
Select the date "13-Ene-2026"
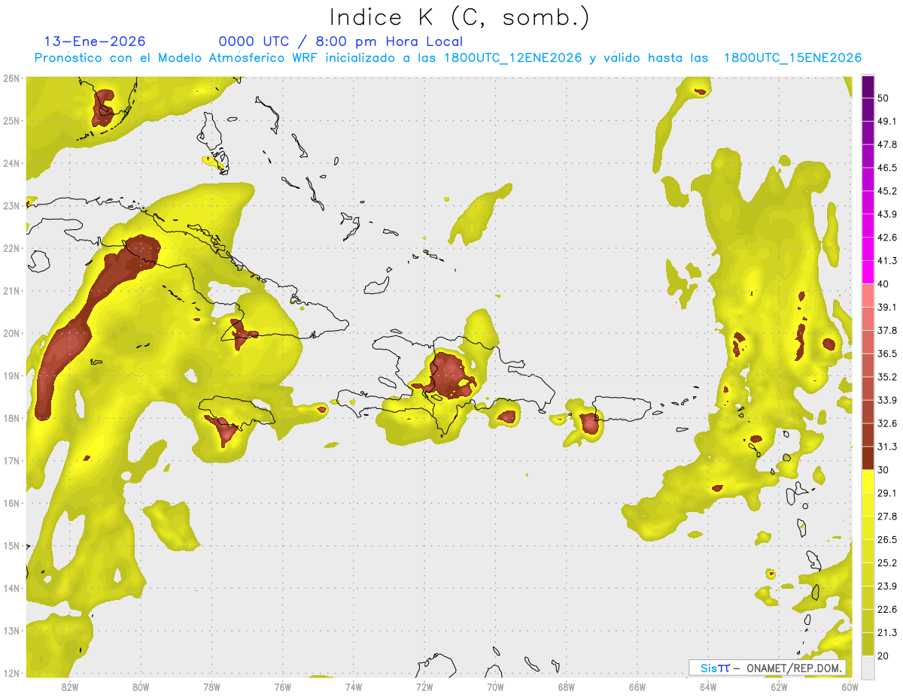(x=95, y=41)
